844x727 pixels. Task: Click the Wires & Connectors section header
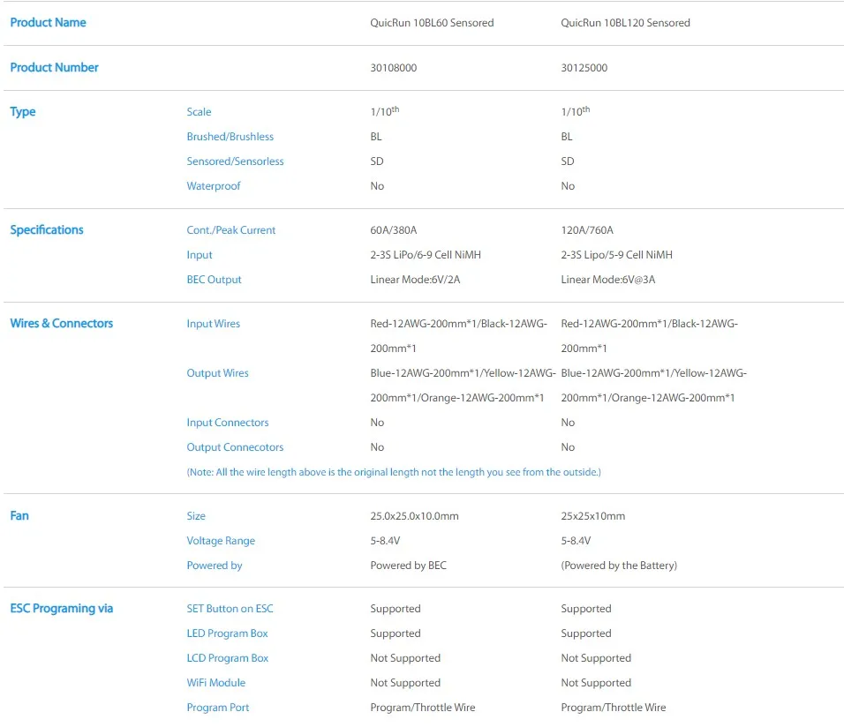[62, 324]
